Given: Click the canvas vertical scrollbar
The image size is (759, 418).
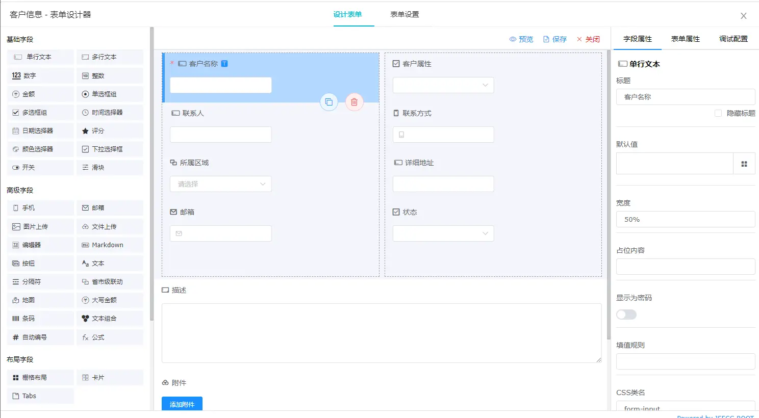Looking at the screenshot, I should (609, 195).
